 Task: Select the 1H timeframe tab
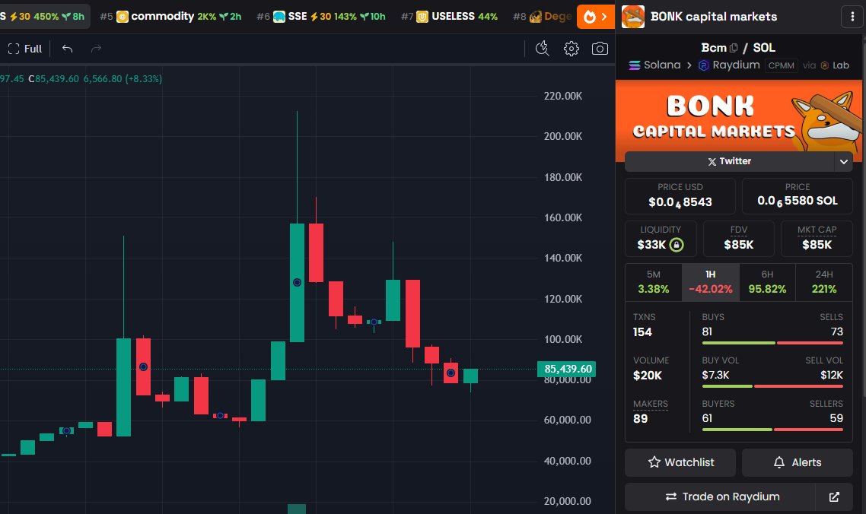tap(710, 282)
